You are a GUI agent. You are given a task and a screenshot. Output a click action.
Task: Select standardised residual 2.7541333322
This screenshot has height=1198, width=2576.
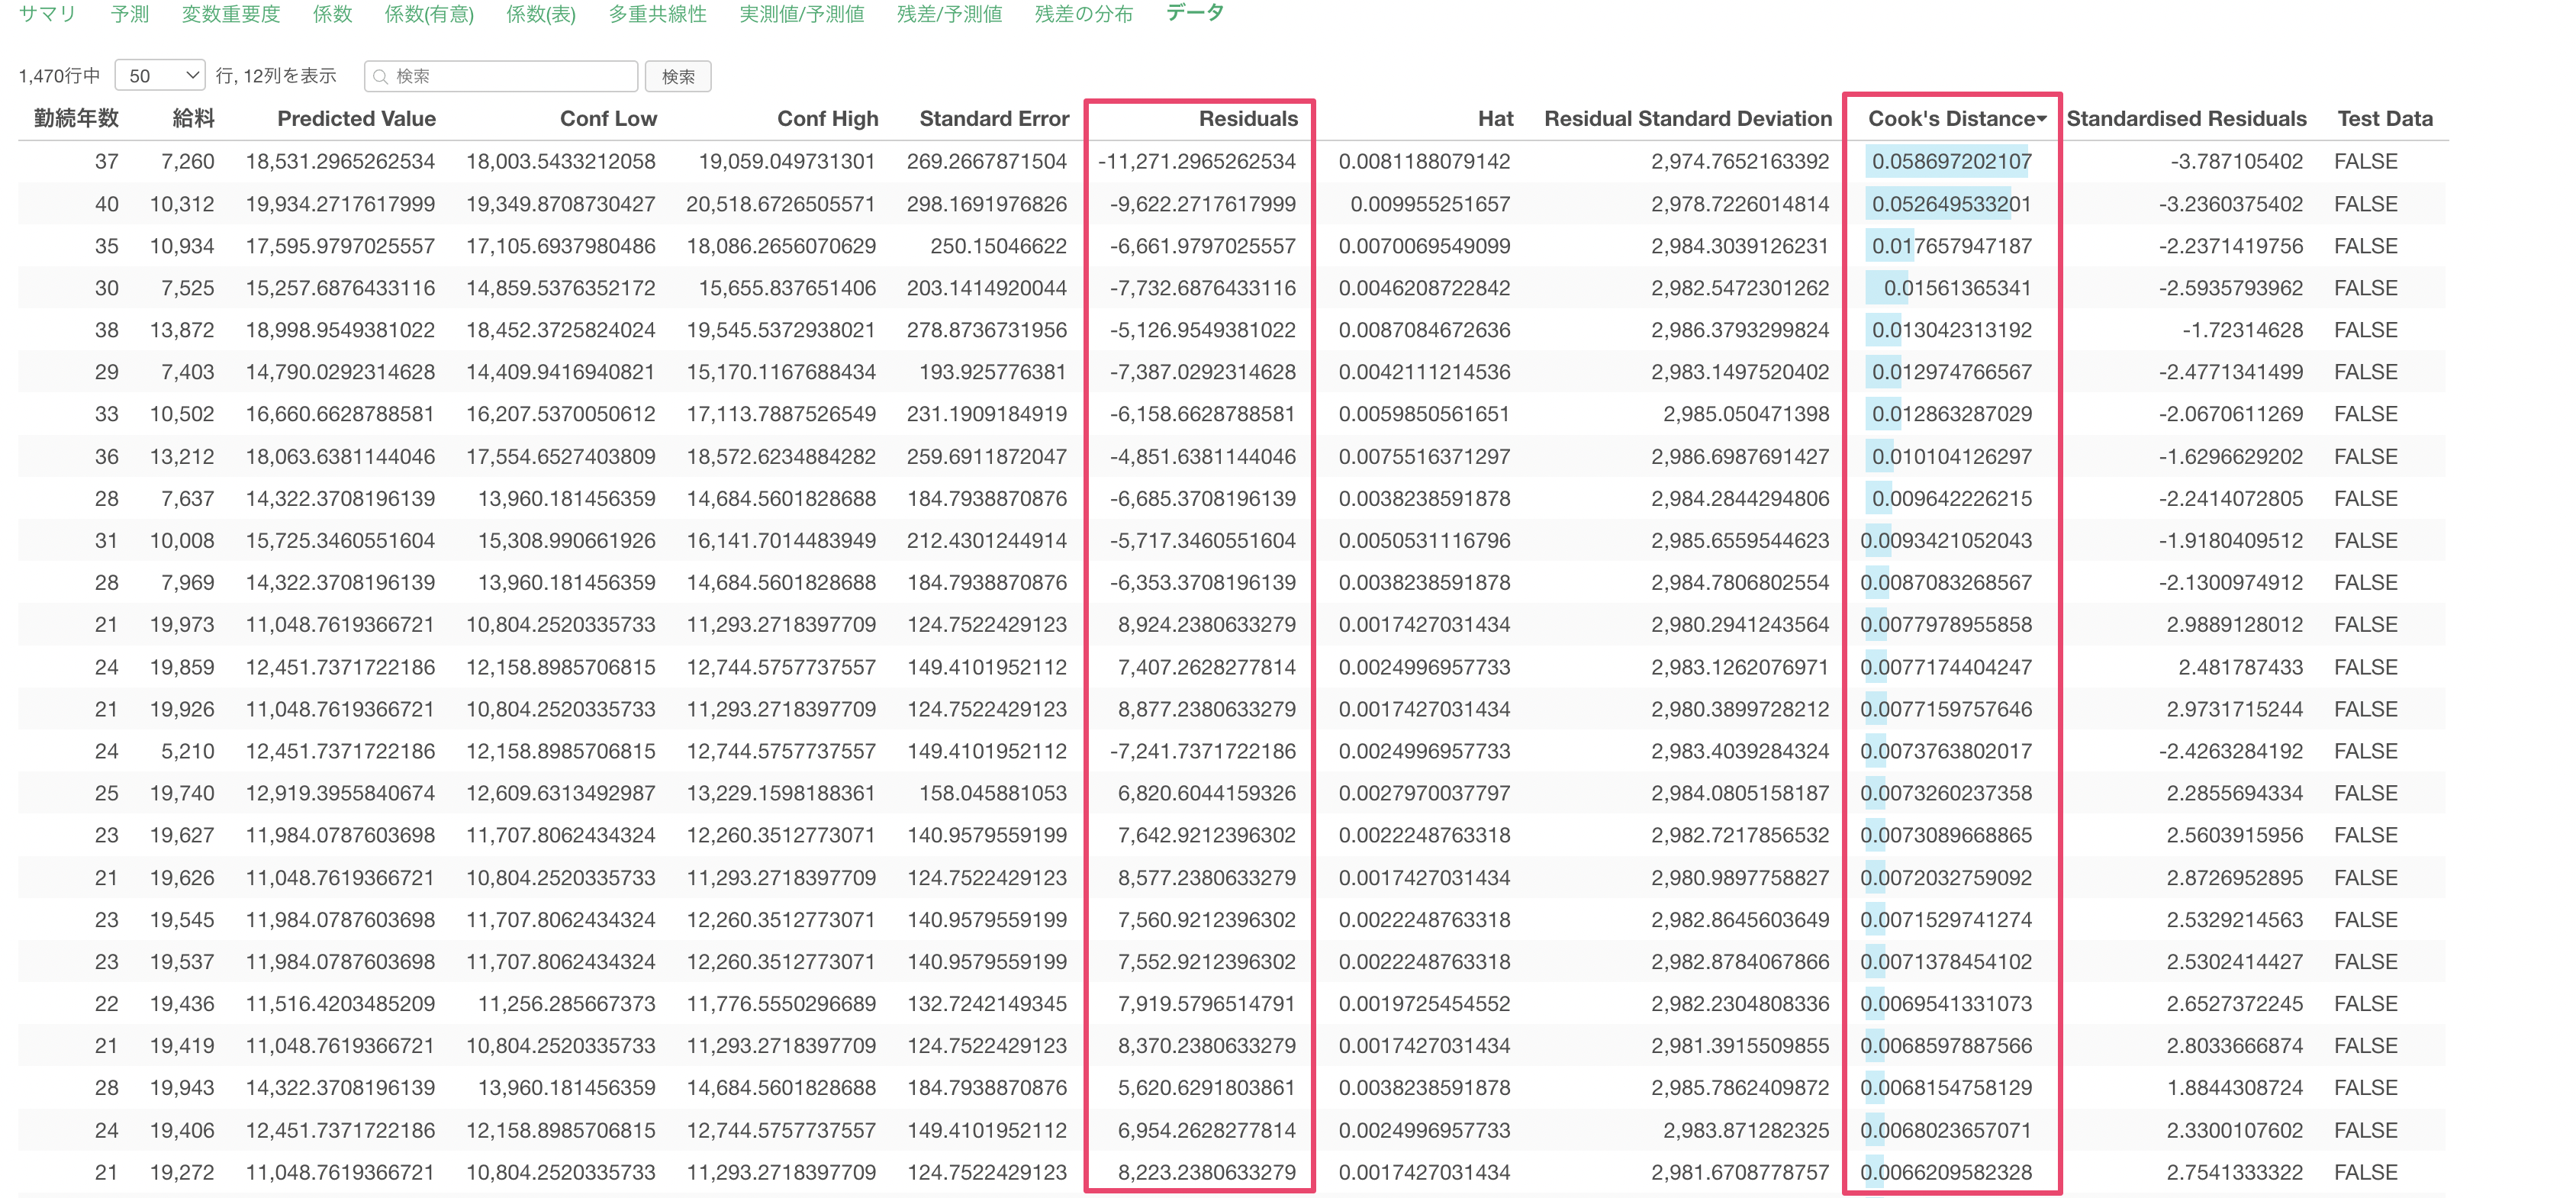pos(2234,1172)
